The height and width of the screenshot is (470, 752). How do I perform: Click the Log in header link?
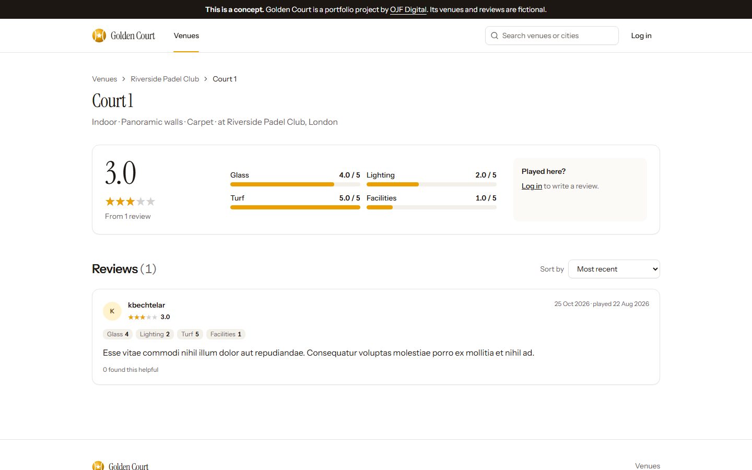click(641, 36)
